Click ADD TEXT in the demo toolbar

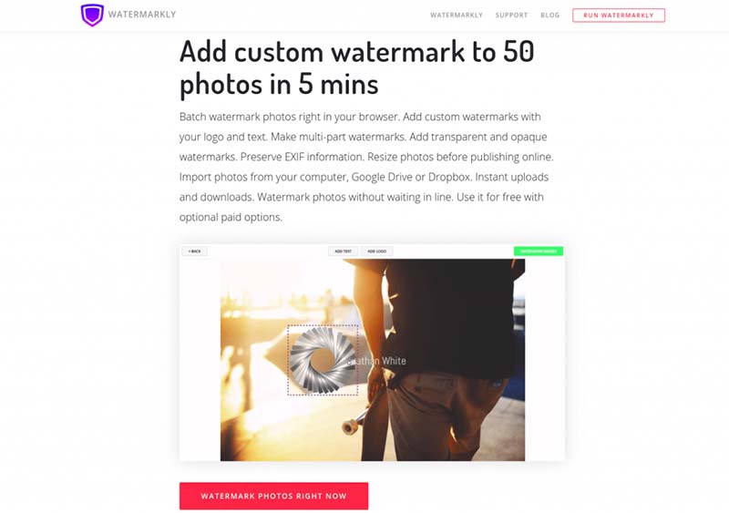pyautogui.click(x=344, y=251)
